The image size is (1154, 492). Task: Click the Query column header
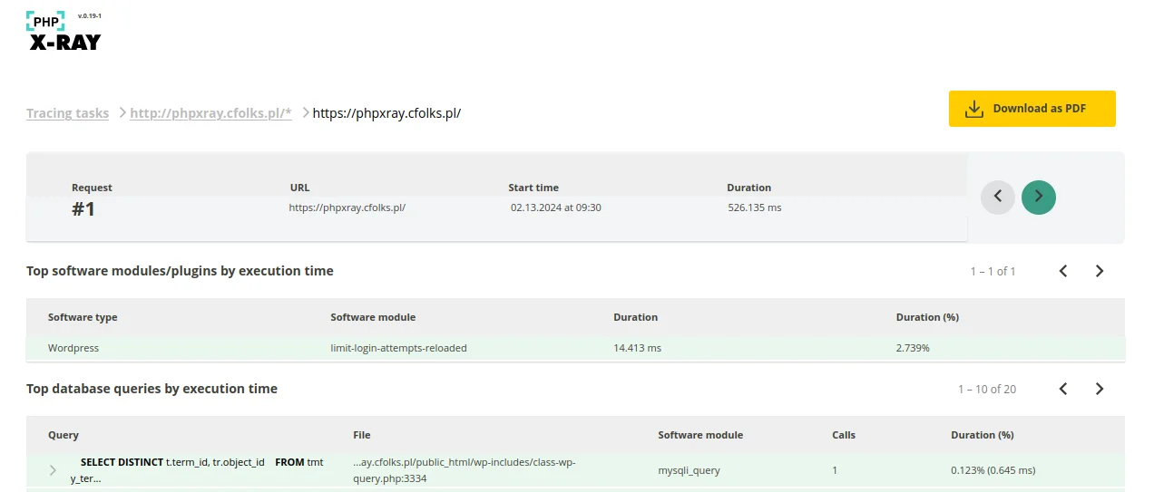point(64,435)
